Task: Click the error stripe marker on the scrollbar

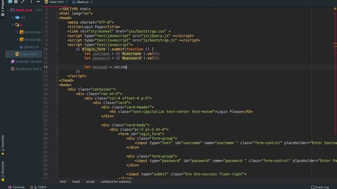Action: coord(335,44)
